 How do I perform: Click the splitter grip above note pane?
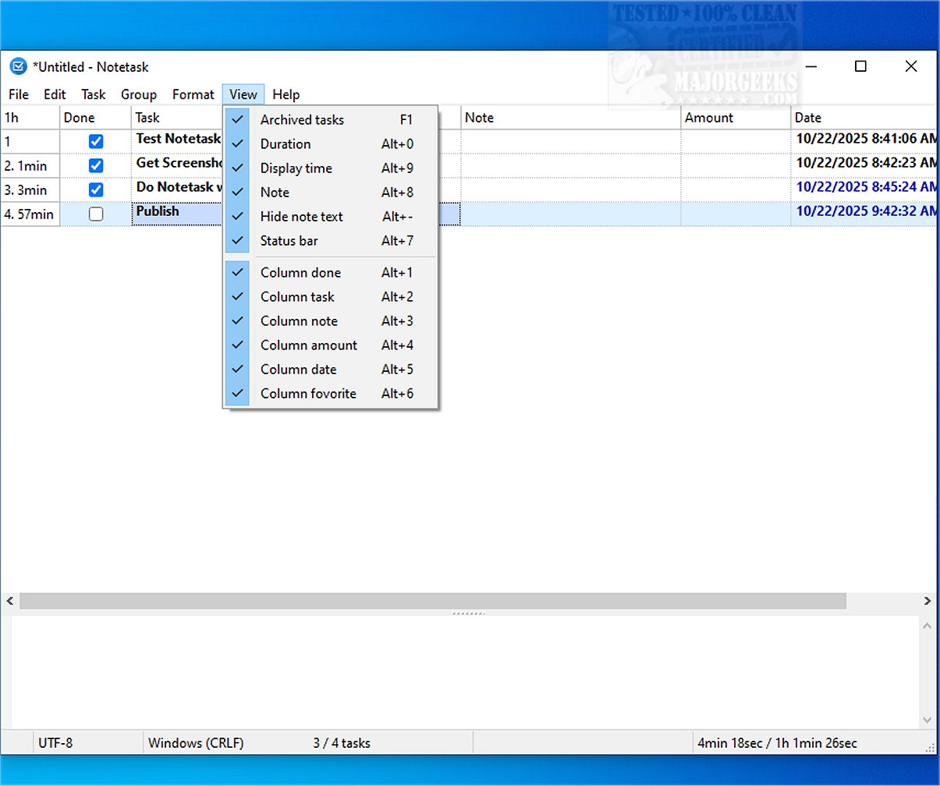(468, 613)
